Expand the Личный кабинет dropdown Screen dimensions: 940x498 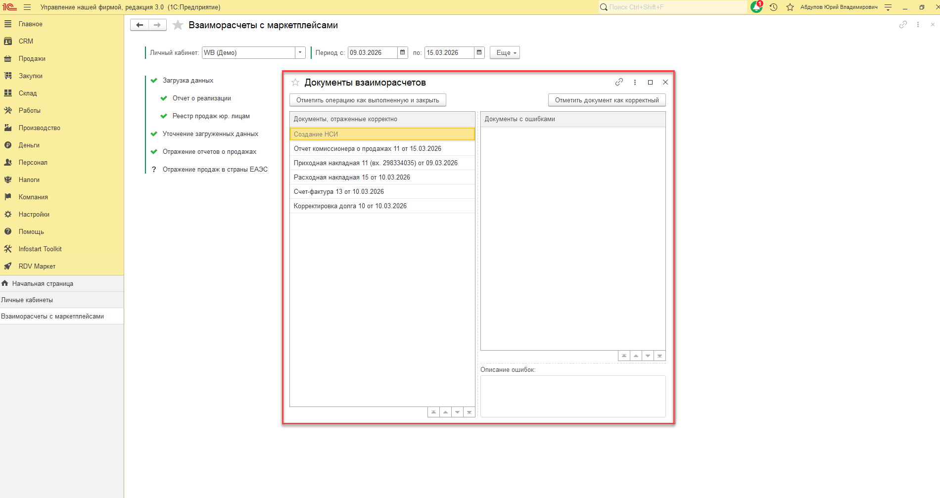300,52
